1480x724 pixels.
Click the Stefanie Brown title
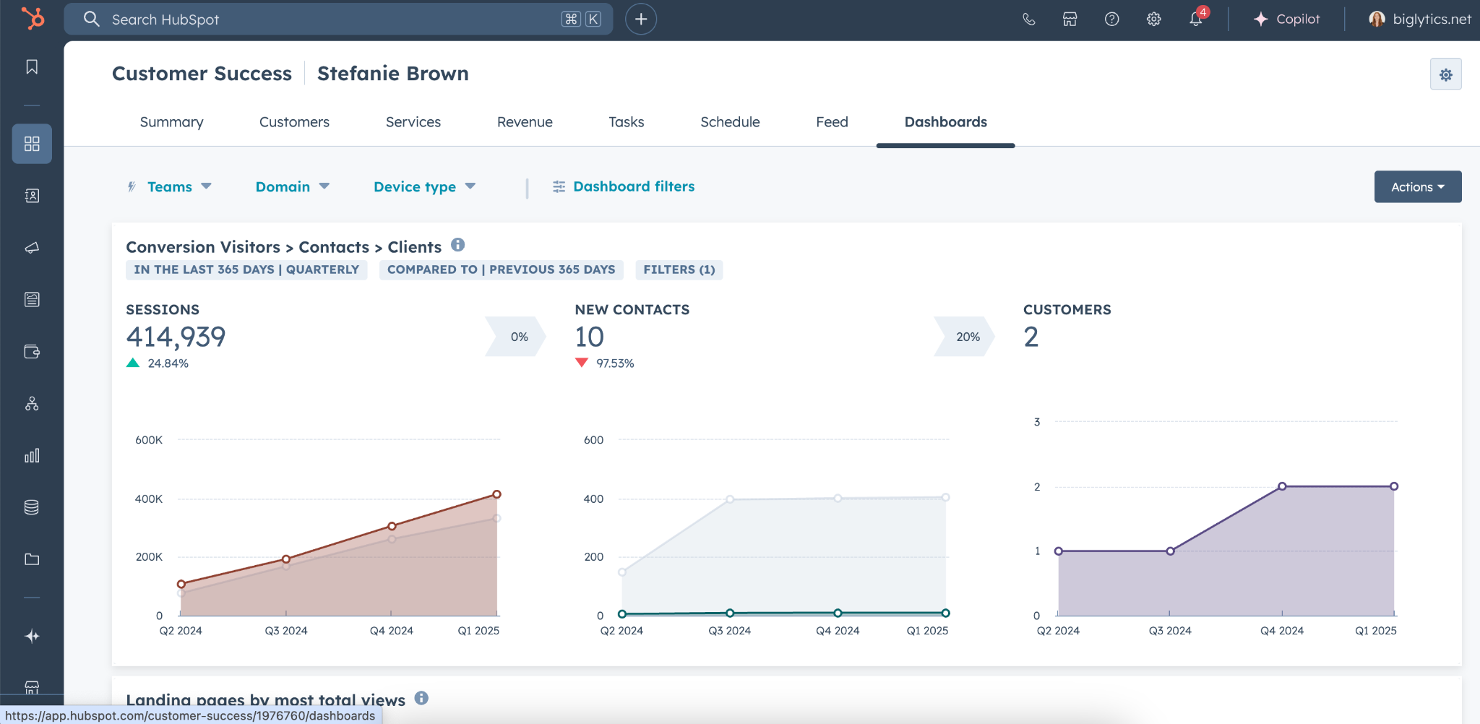(x=393, y=74)
